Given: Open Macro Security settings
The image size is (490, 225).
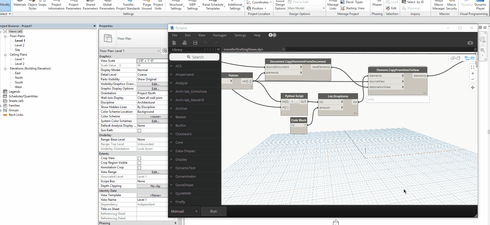Looking at the screenshot, I should (x=452, y=5).
